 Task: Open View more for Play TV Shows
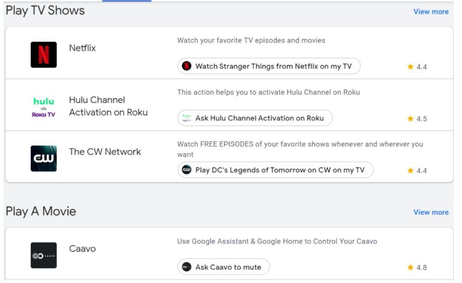coord(431,12)
